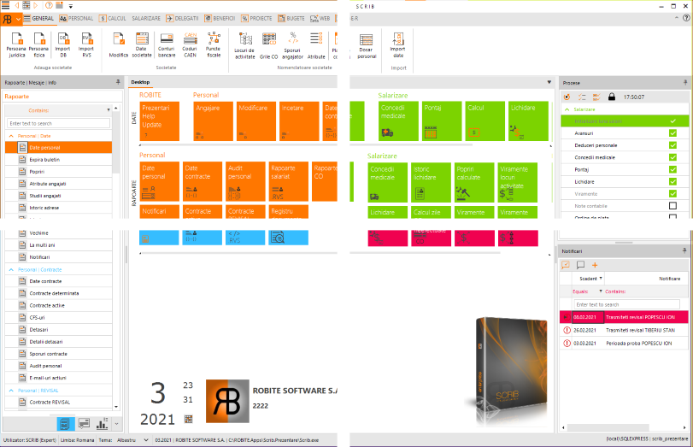Open the BENEFICII ribbon tab

click(224, 17)
